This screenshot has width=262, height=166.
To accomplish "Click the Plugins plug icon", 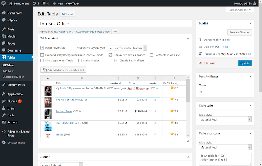I will [x=4, y=101].
